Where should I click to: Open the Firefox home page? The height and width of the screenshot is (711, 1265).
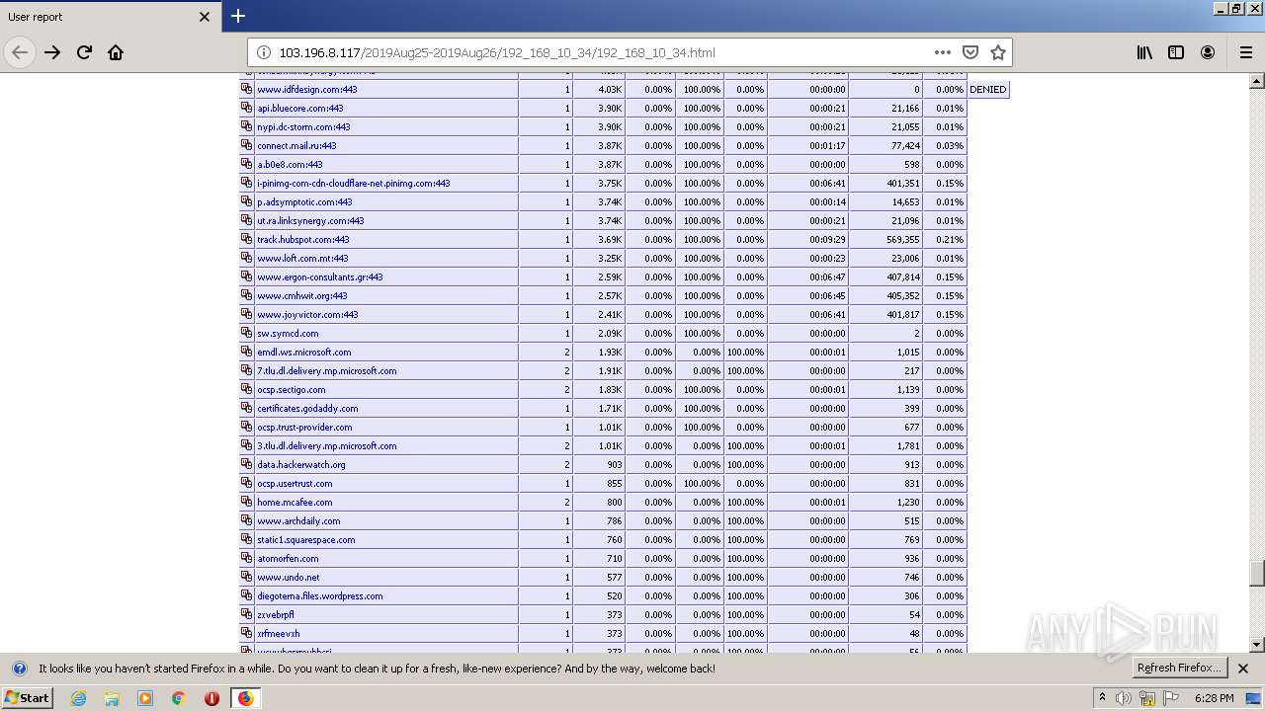coord(116,52)
